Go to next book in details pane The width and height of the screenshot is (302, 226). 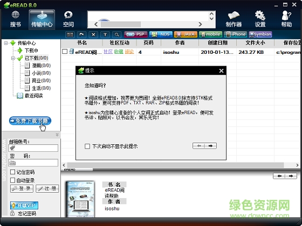tap(291, 176)
